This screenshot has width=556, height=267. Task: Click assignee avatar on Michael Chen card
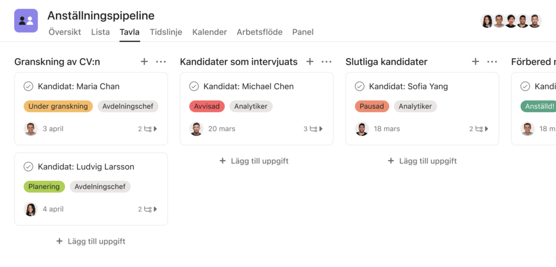(x=196, y=129)
